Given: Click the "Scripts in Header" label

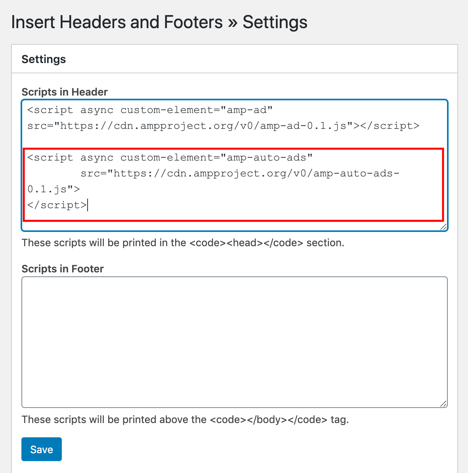Looking at the screenshot, I should (x=65, y=92).
